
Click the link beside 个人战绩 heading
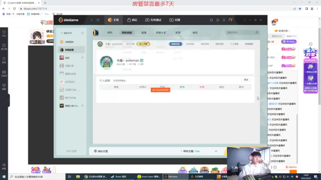[x=120, y=81]
